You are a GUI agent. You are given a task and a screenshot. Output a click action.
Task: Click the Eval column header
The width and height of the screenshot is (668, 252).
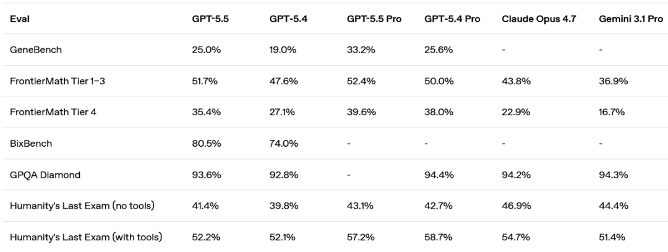(x=20, y=19)
